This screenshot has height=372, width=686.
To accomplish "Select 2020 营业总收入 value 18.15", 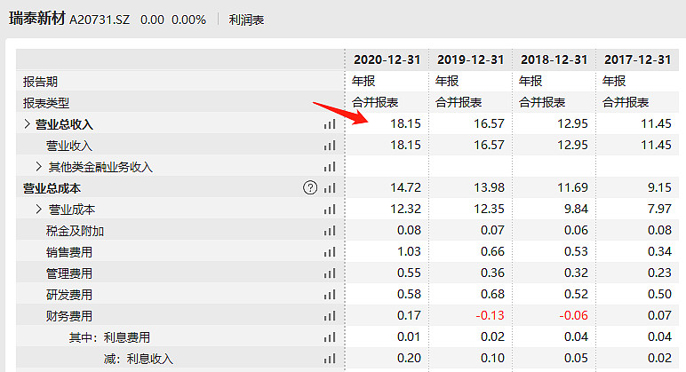I will tap(405, 124).
